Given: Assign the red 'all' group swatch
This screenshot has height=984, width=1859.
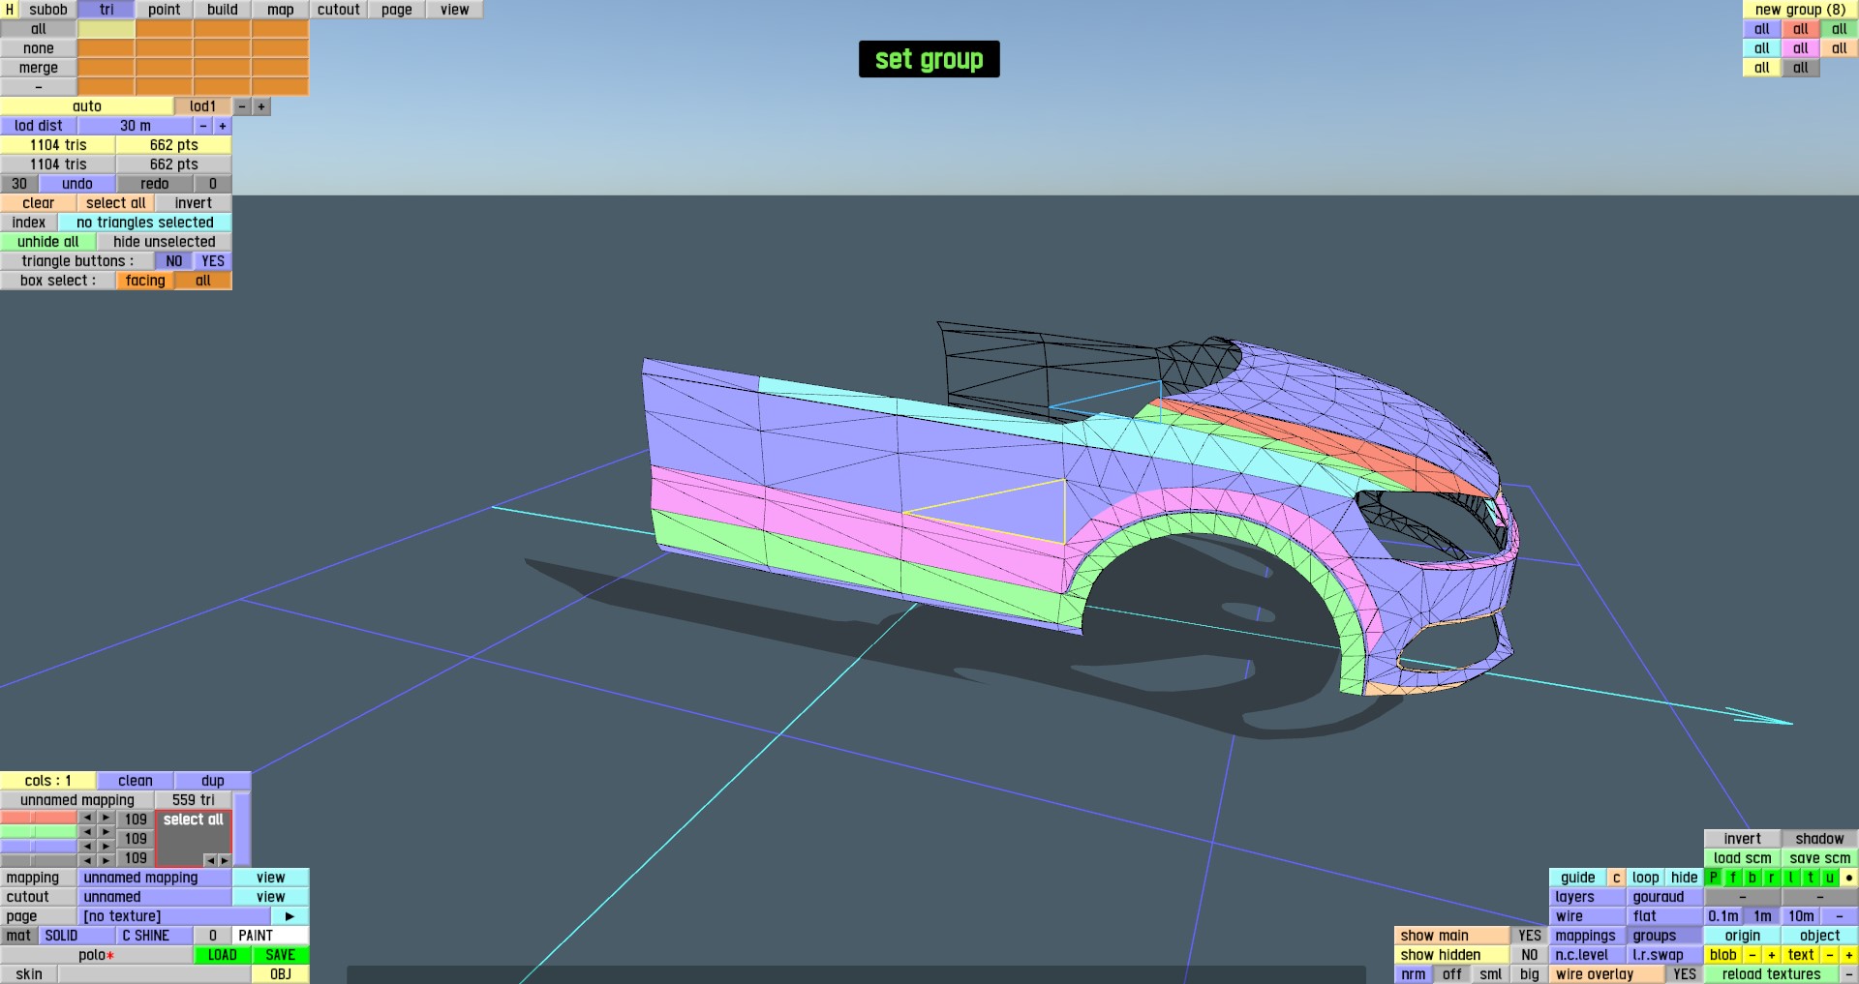Looking at the screenshot, I should pos(1801,29).
